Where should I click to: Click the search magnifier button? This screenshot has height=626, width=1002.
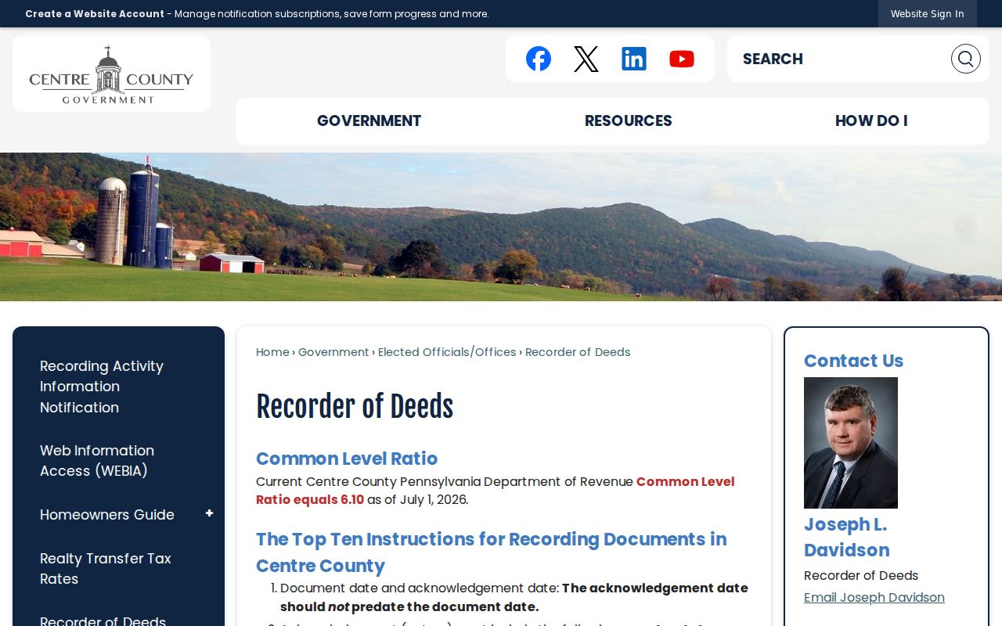965,59
